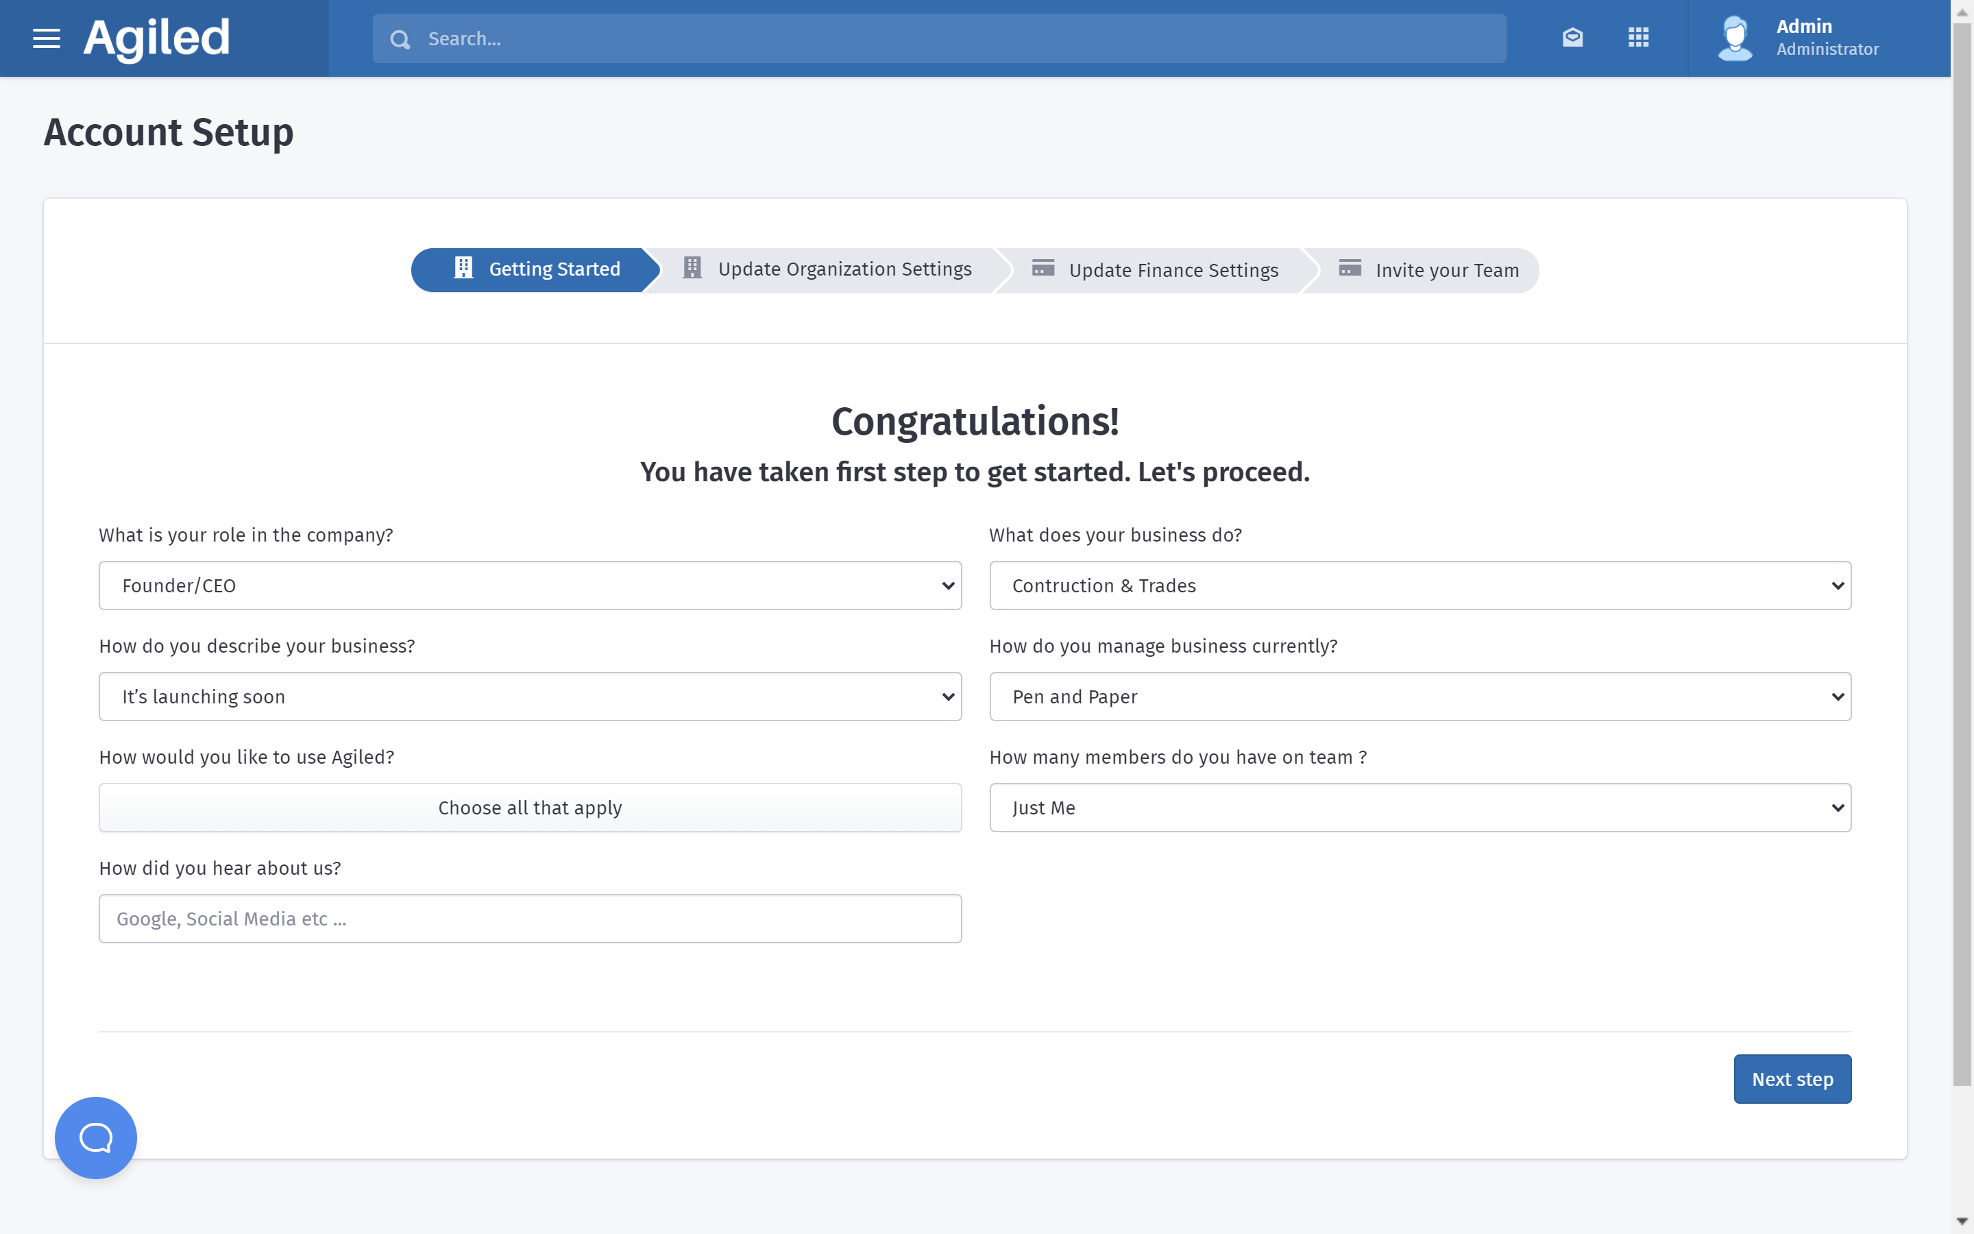Viewport: 1974px width, 1234px height.
Task: Open the inbox envelope icon
Action: (x=1572, y=38)
